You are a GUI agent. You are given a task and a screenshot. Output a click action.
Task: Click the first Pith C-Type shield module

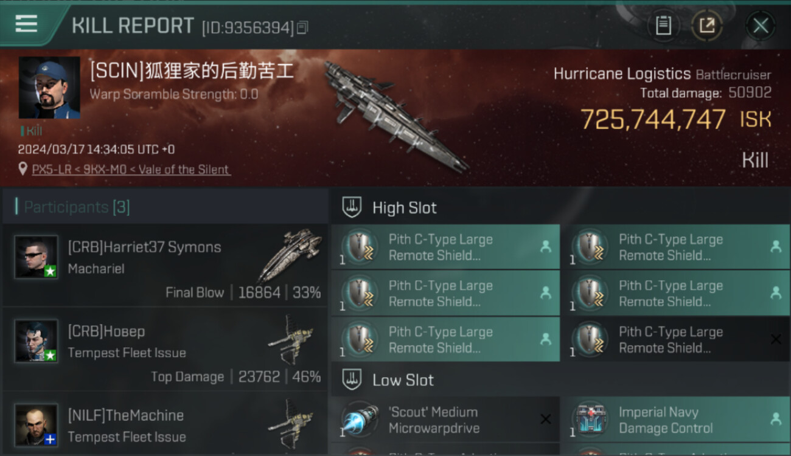445,247
